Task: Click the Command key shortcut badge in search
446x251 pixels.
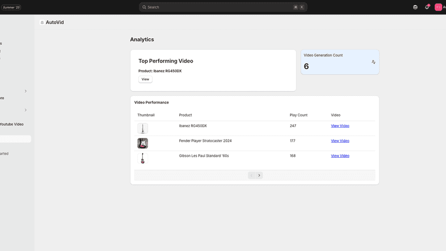Action: coord(296,7)
